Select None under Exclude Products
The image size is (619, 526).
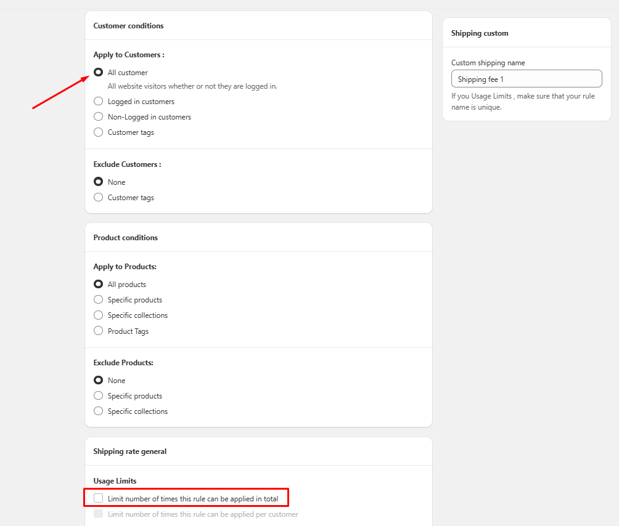tap(98, 381)
